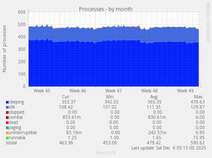
Task: Click the 'Number of processes' axis label
Action: 4,49
